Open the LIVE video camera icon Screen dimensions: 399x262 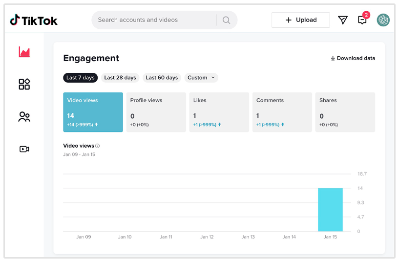pyautogui.click(x=24, y=149)
